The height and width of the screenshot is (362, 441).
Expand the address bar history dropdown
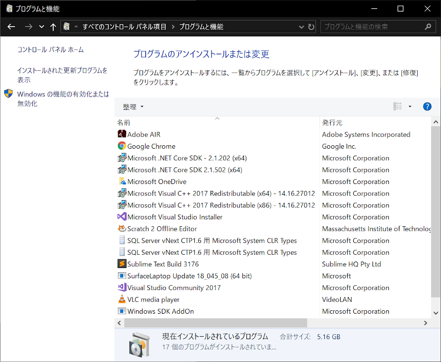(x=301, y=27)
